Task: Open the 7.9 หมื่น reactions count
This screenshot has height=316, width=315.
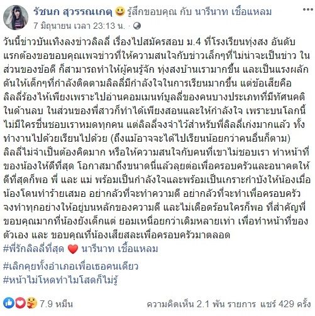Action: [56, 304]
